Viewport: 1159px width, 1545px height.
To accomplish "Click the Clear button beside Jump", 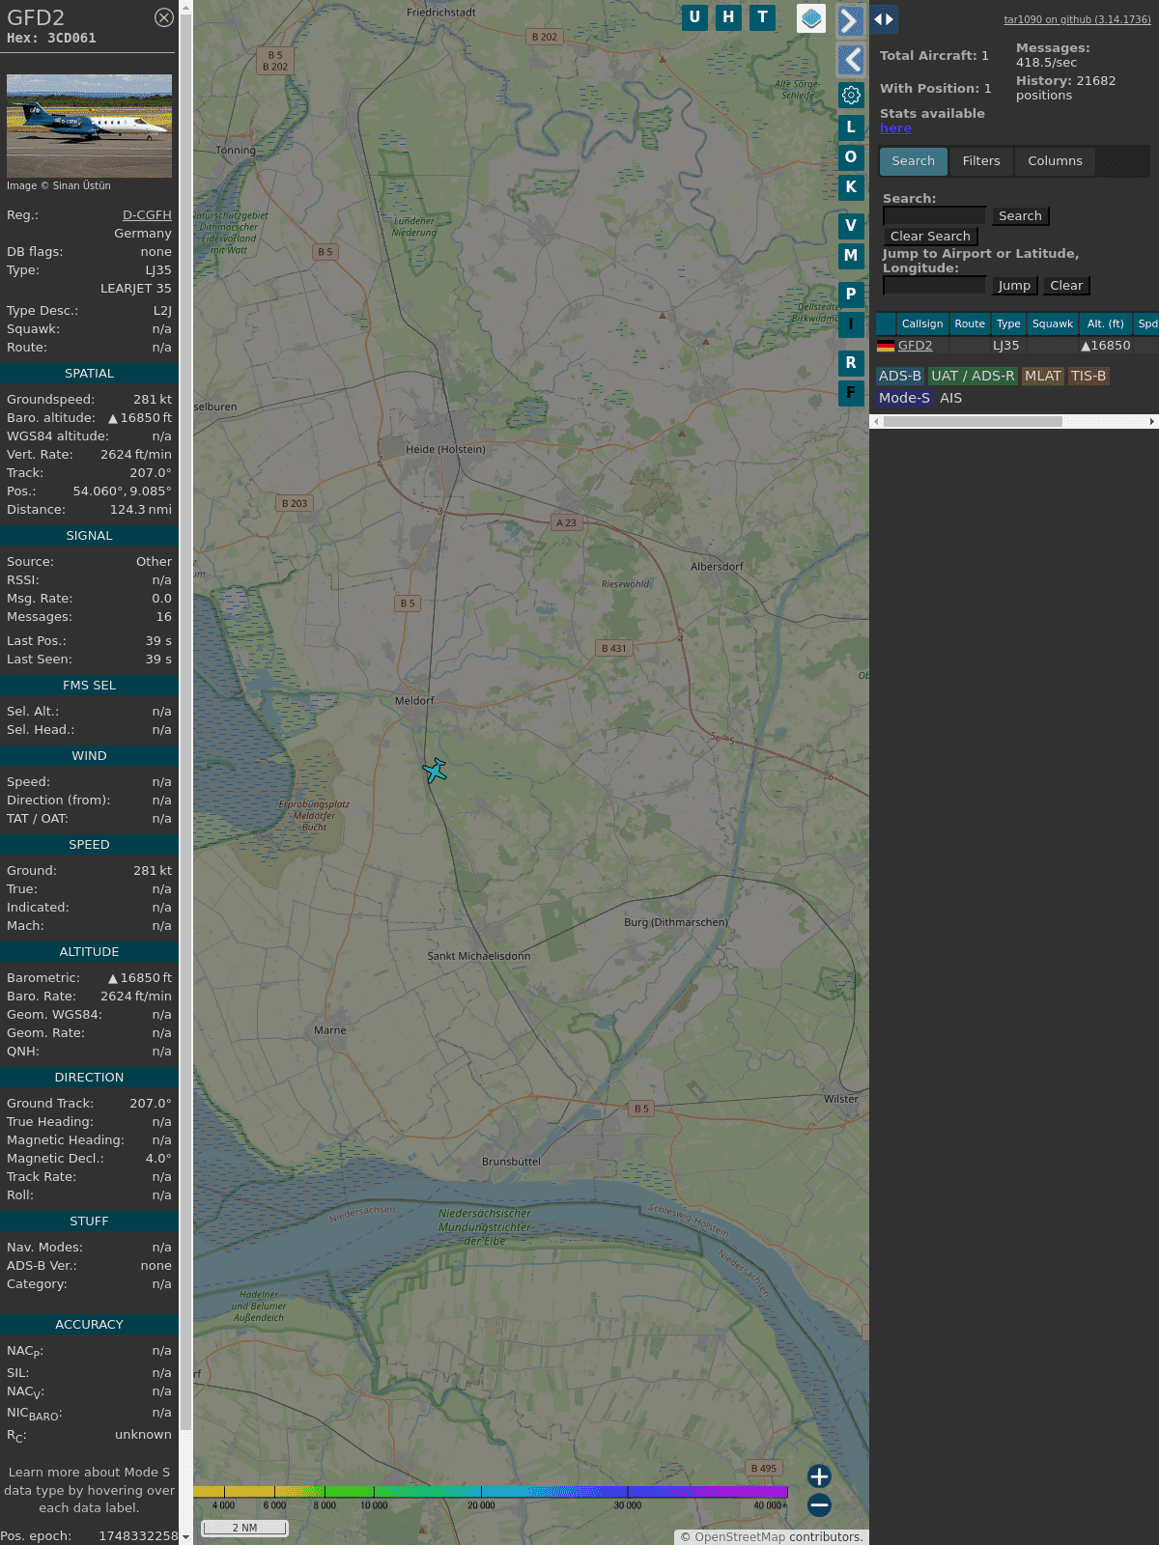I will coord(1066,286).
